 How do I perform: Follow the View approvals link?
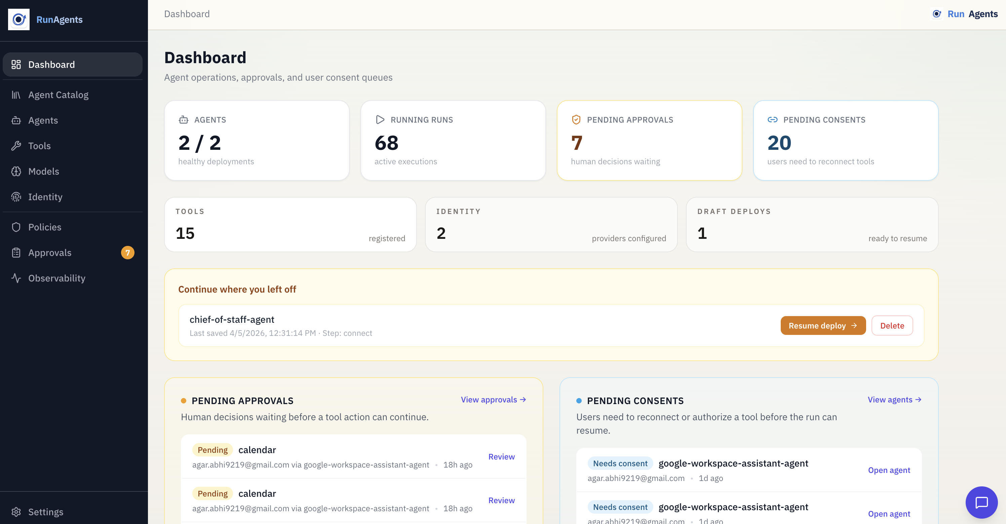coord(493,399)
